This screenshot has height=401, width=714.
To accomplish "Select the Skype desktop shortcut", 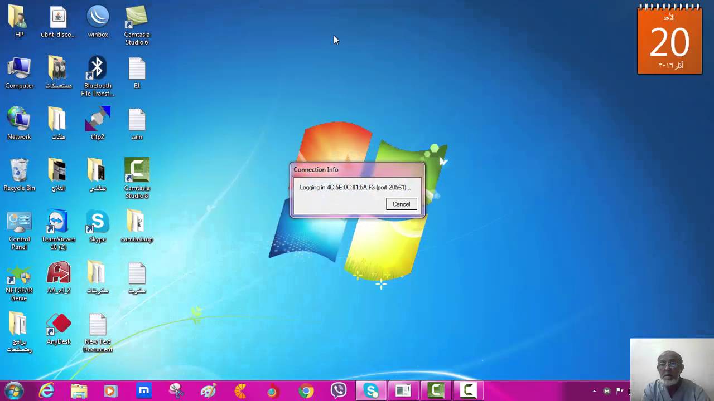I will (98, 226).
